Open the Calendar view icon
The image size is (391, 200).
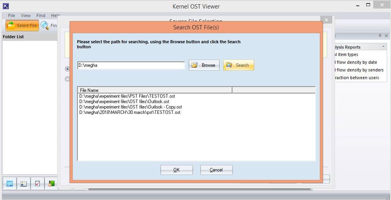click(x=10, y=184)
